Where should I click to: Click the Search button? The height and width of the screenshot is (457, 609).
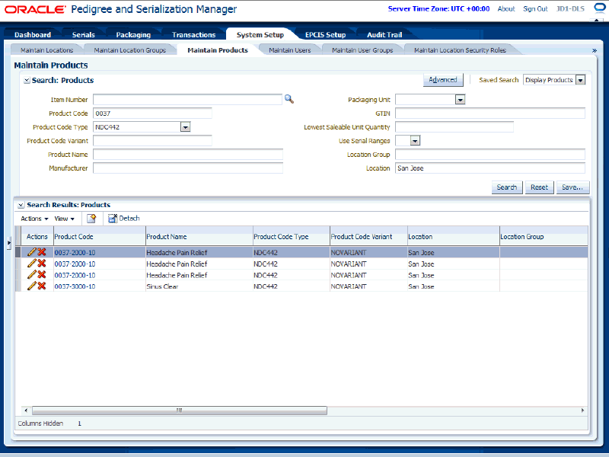[x=507, y=187]
